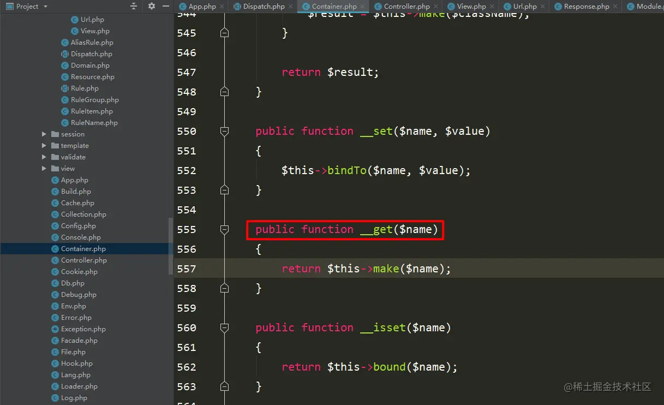Collapse code fold at line 548

point(224,92)
